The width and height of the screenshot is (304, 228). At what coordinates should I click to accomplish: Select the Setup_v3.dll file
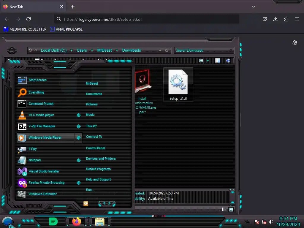pyautogui.click(x=178, y=84)
